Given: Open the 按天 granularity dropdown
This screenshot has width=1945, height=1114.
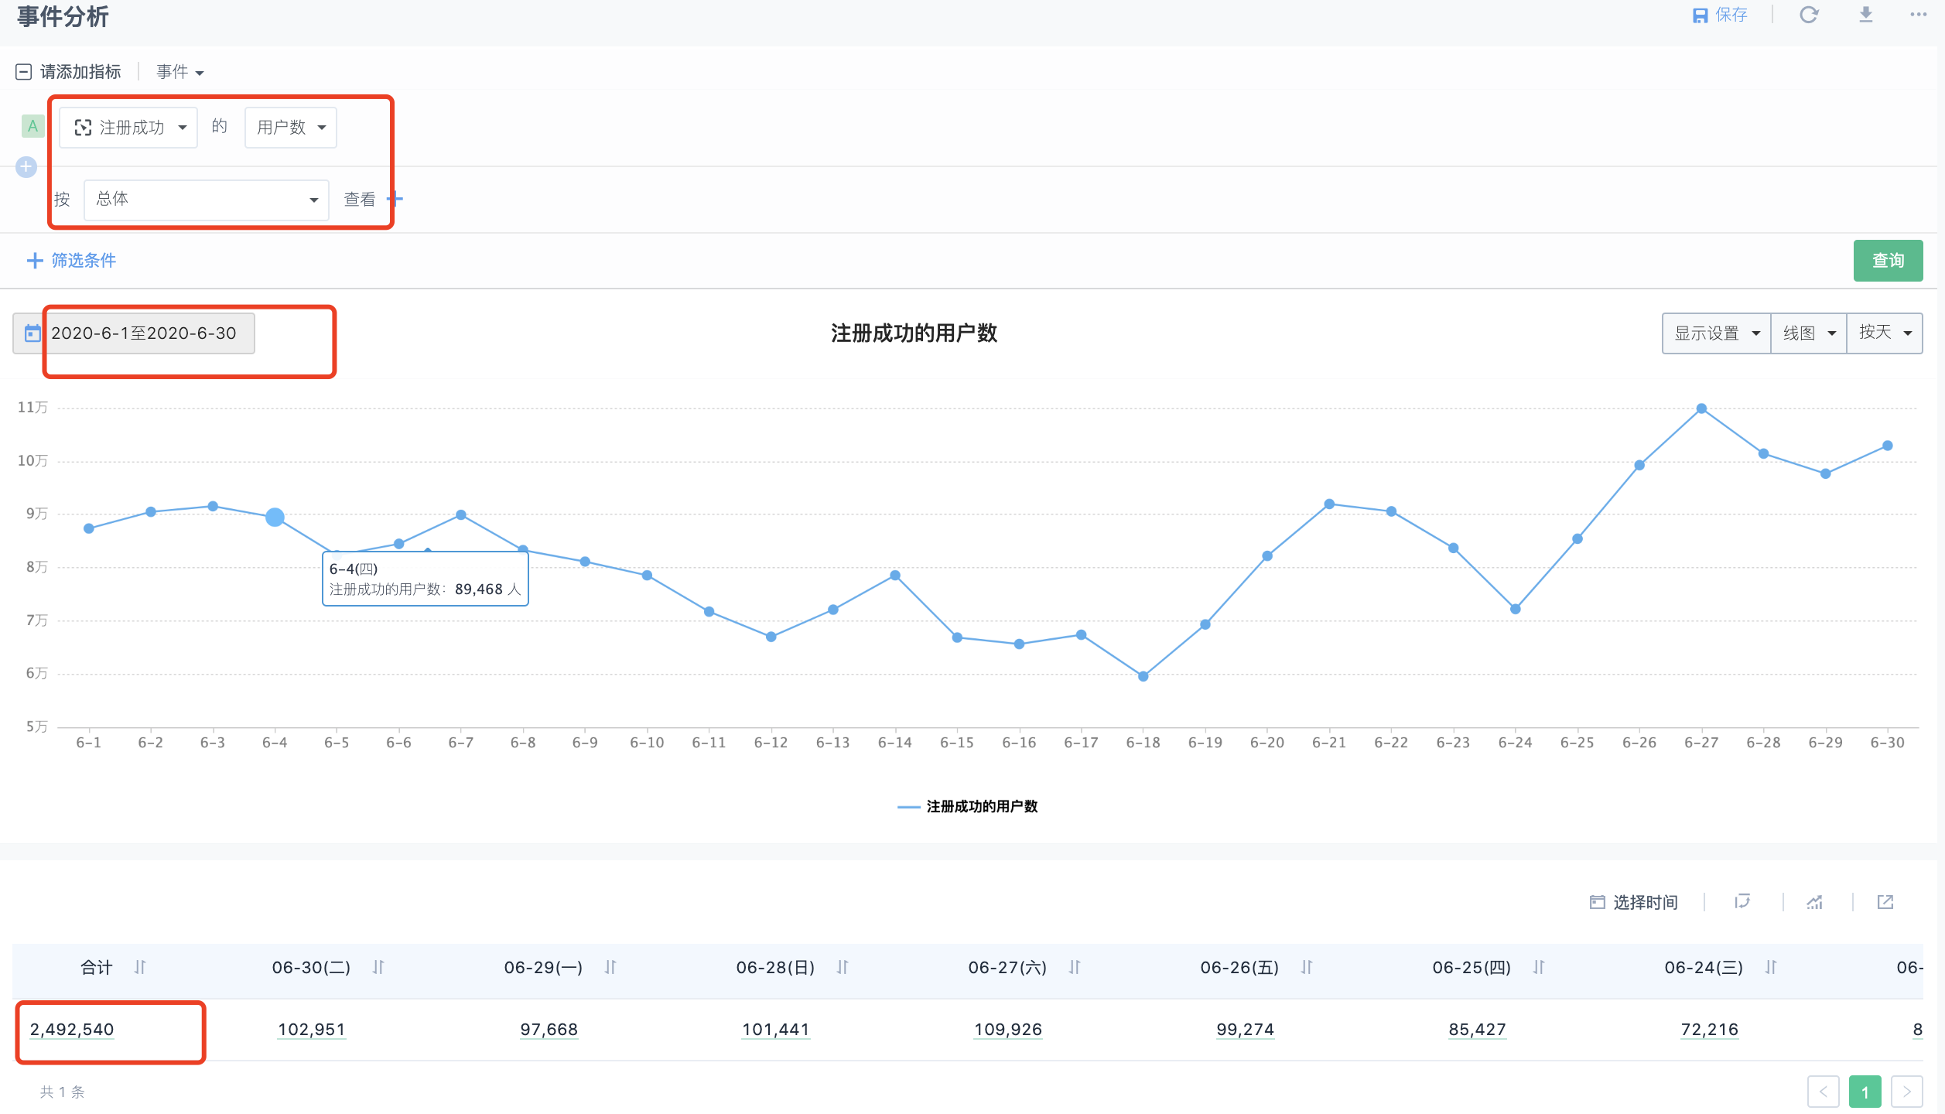Looking at the screenshot, I should pyautogui.click(x=1885, y=333).
